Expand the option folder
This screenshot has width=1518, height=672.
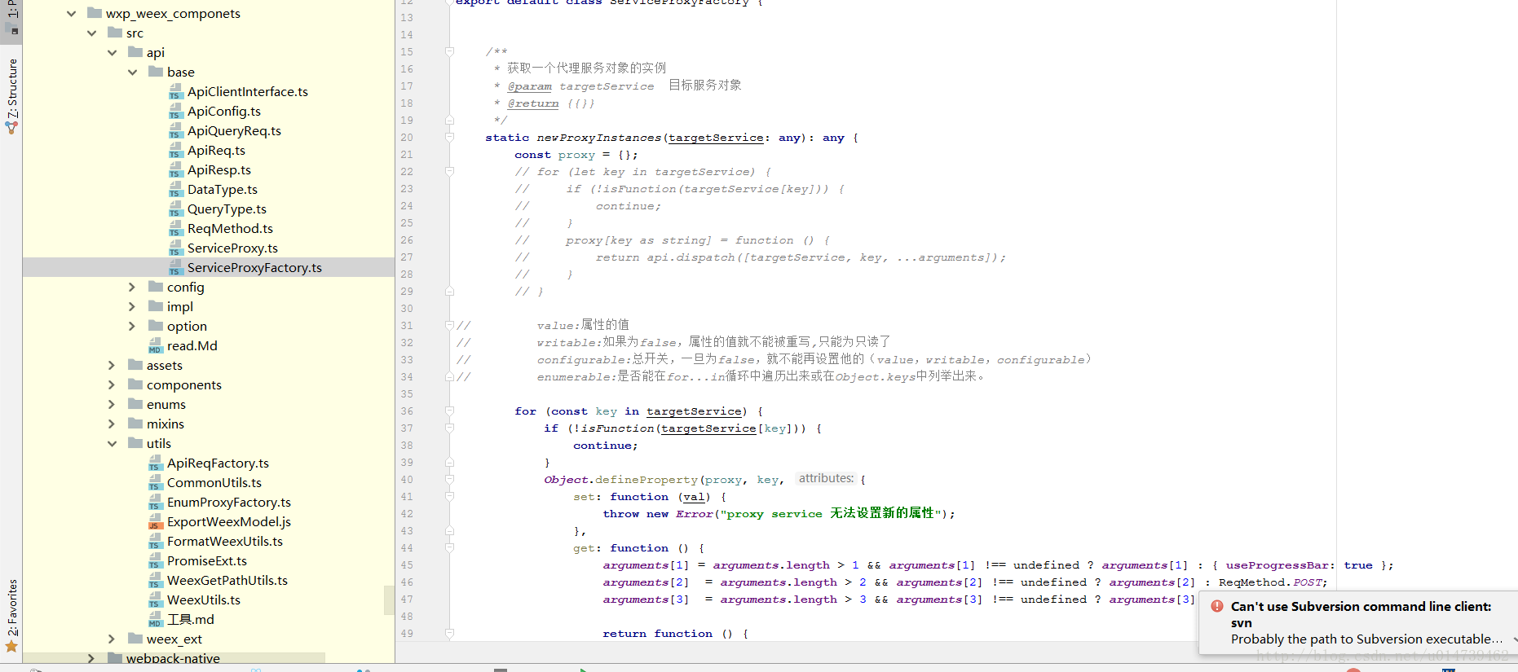coord(132,326)
